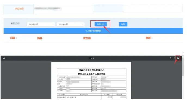Viewport: 192px width, 103px height.
Task: Sort by 余额 using its sort arrows
Action: [152, 38]
